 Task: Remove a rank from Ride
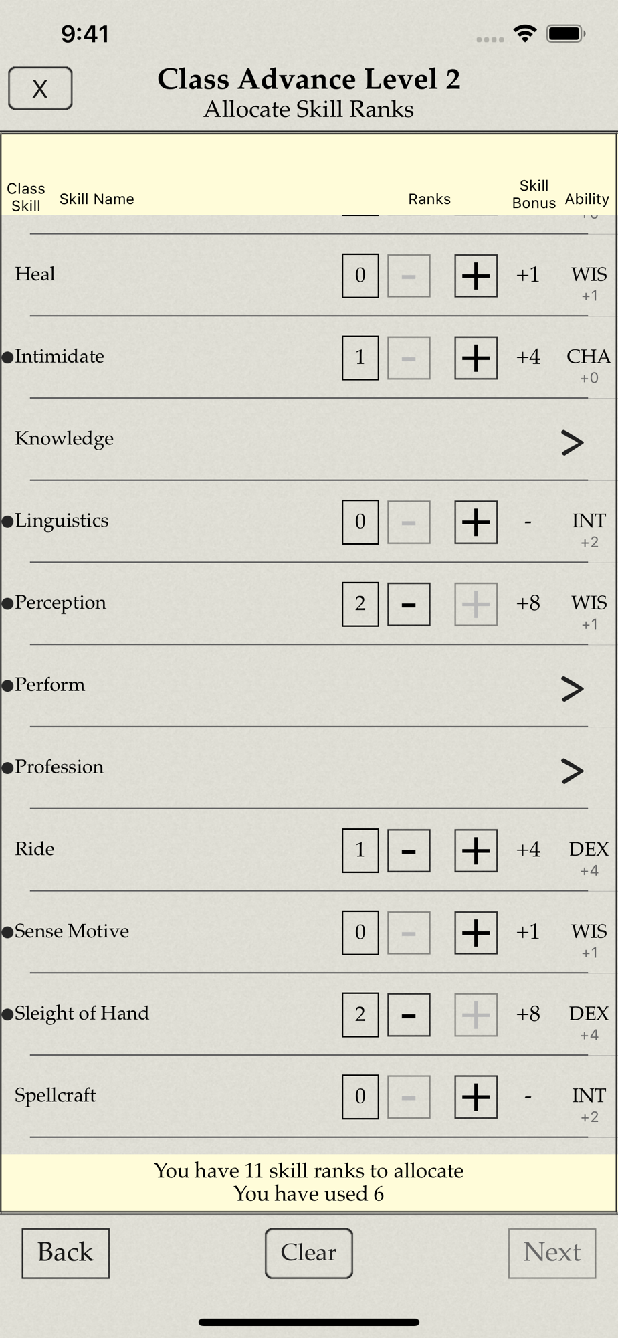pos(409,850)
